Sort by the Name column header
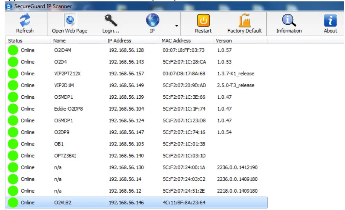This screenshot has height=210, width=345. point(59,41)
